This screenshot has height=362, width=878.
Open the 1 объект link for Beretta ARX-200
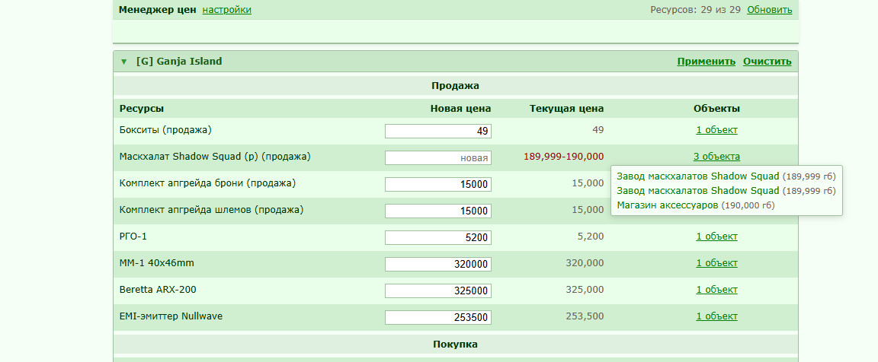tap(716, 290)
